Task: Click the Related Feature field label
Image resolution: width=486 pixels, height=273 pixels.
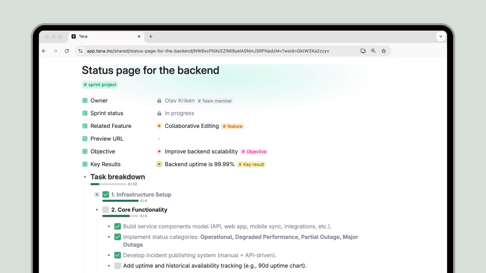Action: click(x=111, y=126)
